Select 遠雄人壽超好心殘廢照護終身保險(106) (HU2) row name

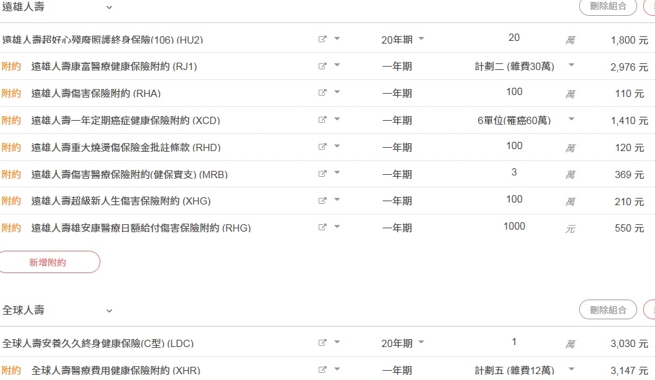click(x=102, y=40)
